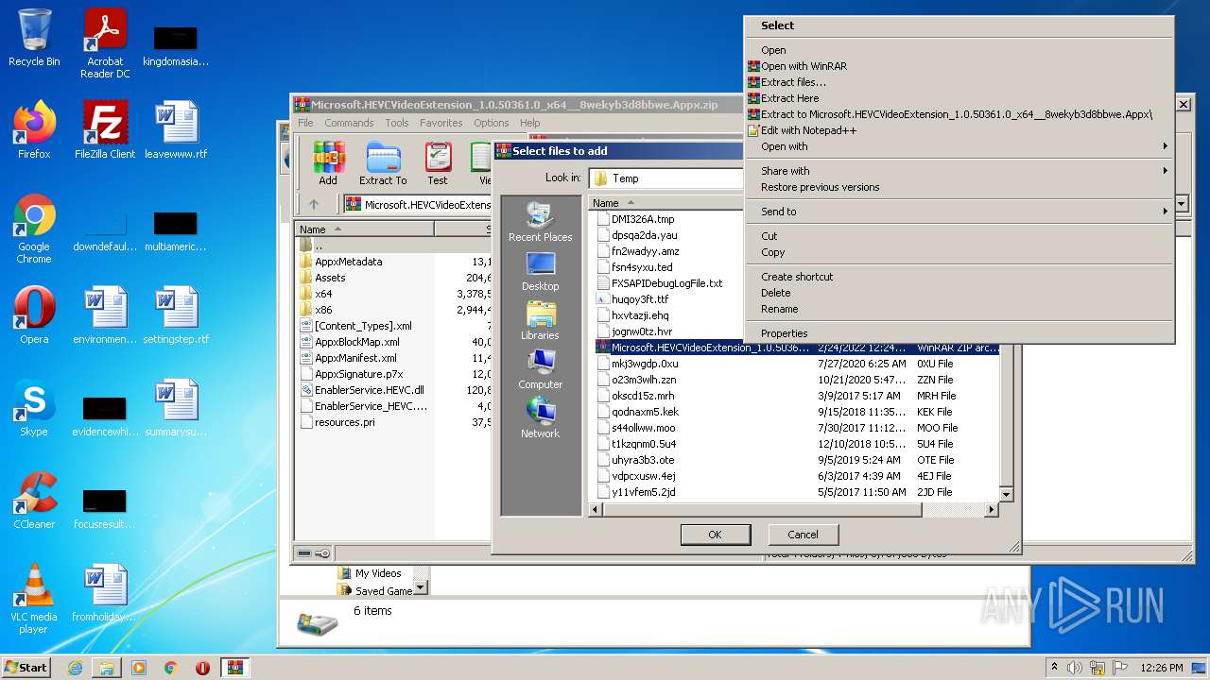The height and width of the screenshot is (680, 1210).
Task: Click the Test toolbar icon in WinRAR
Action: (438, 163)
